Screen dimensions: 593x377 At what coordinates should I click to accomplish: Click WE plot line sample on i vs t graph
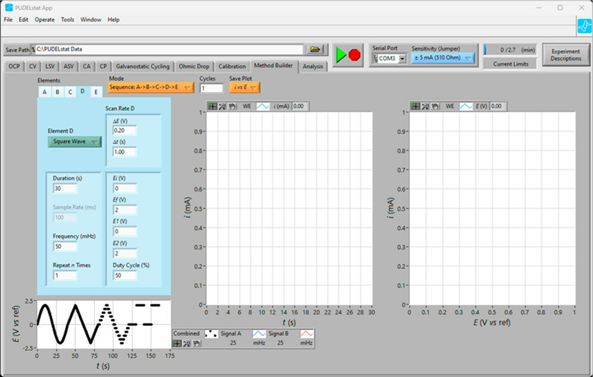(263, 106)
